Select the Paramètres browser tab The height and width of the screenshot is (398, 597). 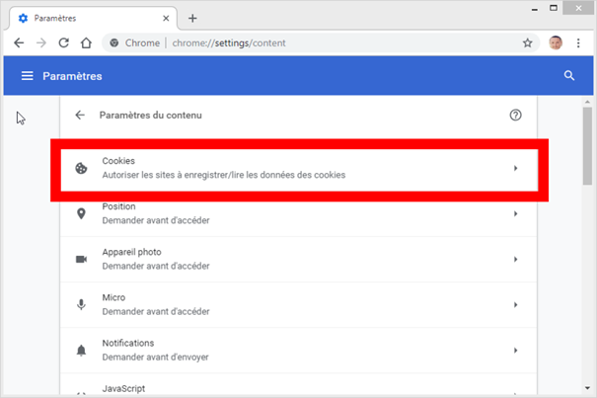point(89,18)
